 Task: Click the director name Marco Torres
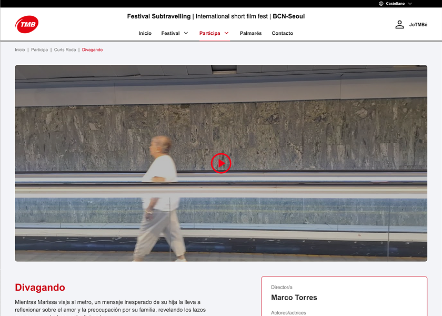coord(294,298)
